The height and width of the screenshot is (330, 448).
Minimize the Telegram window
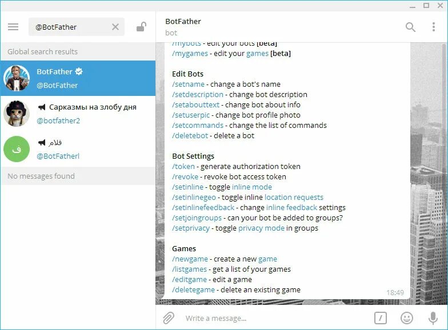tap(413, 6)
